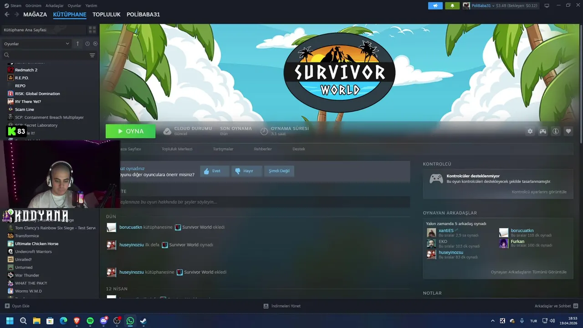Open Oyun Ekle plus icon
This screenshot has height=328, width=583.
(x=7, y=306)
